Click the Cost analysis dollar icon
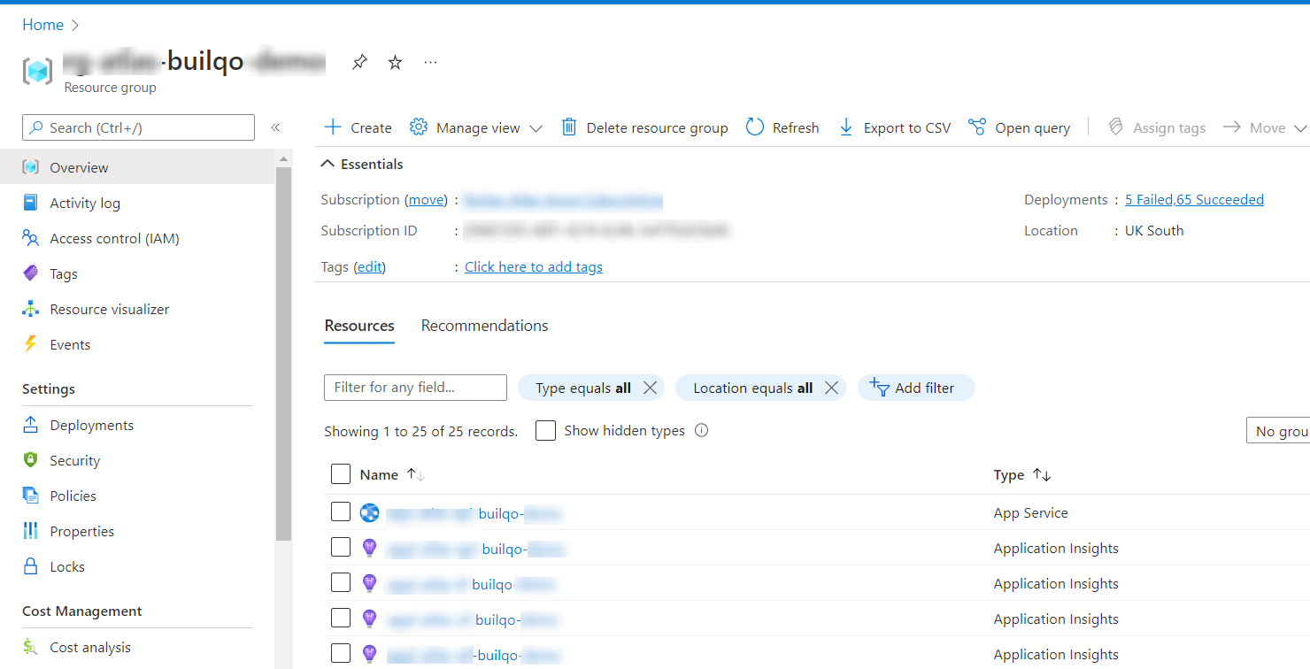Viewport: 1310px width, 669px height. [x=31, y=647]
